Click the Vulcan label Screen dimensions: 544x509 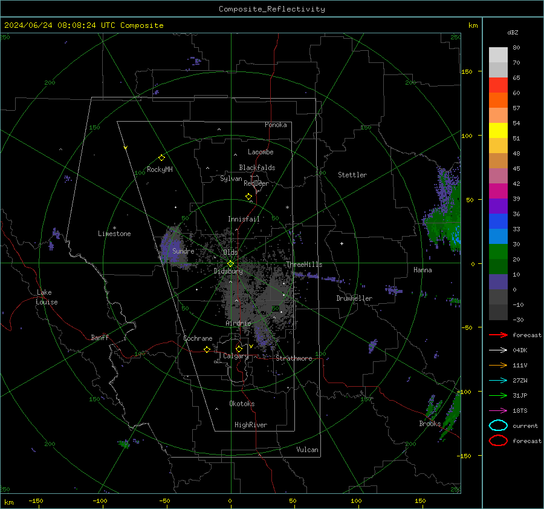pyautogui.click(x=307, y=450)
